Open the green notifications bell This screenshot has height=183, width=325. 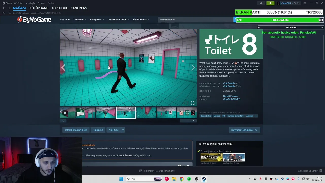click(x=270, y=3)
